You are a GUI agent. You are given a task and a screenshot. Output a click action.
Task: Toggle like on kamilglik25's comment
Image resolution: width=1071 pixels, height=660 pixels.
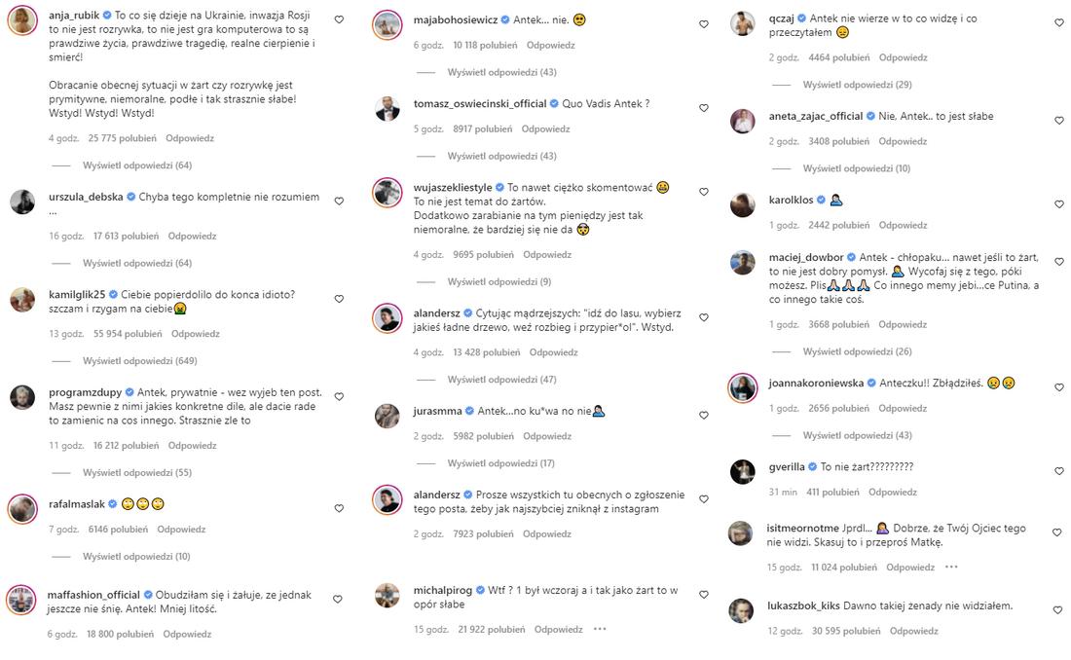tap(339, 298)
